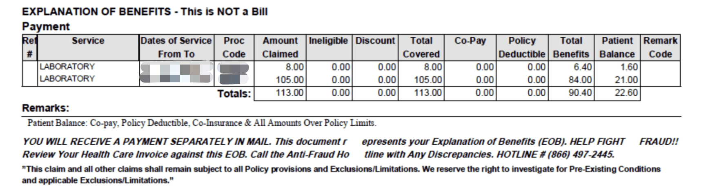The height and width of the screenshot is (192, 719).
Task: Click the Patient Balance header
Action: [617, 47]
